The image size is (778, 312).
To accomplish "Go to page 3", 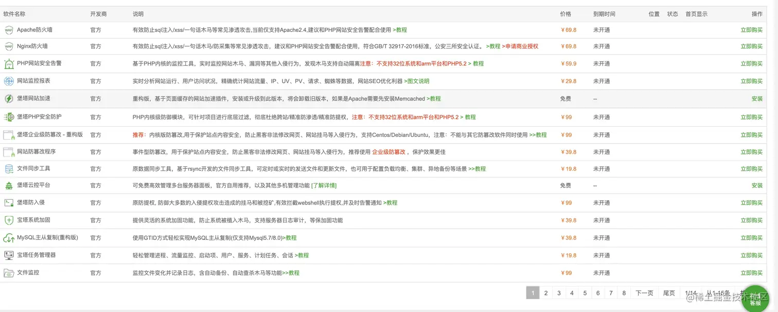I will click(559, 293).
